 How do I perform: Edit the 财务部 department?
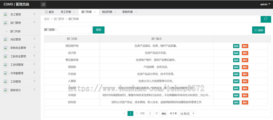[236, 102]
